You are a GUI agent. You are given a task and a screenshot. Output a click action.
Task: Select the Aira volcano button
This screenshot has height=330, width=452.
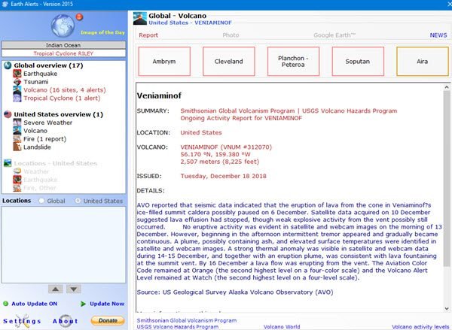point(423,62)
